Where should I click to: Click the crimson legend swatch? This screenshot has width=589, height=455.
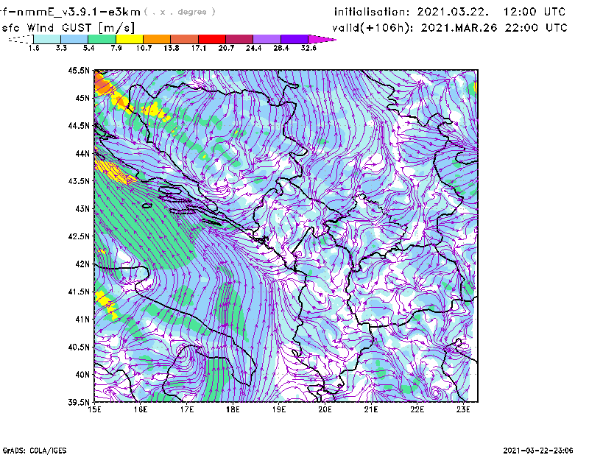point(240,39)
